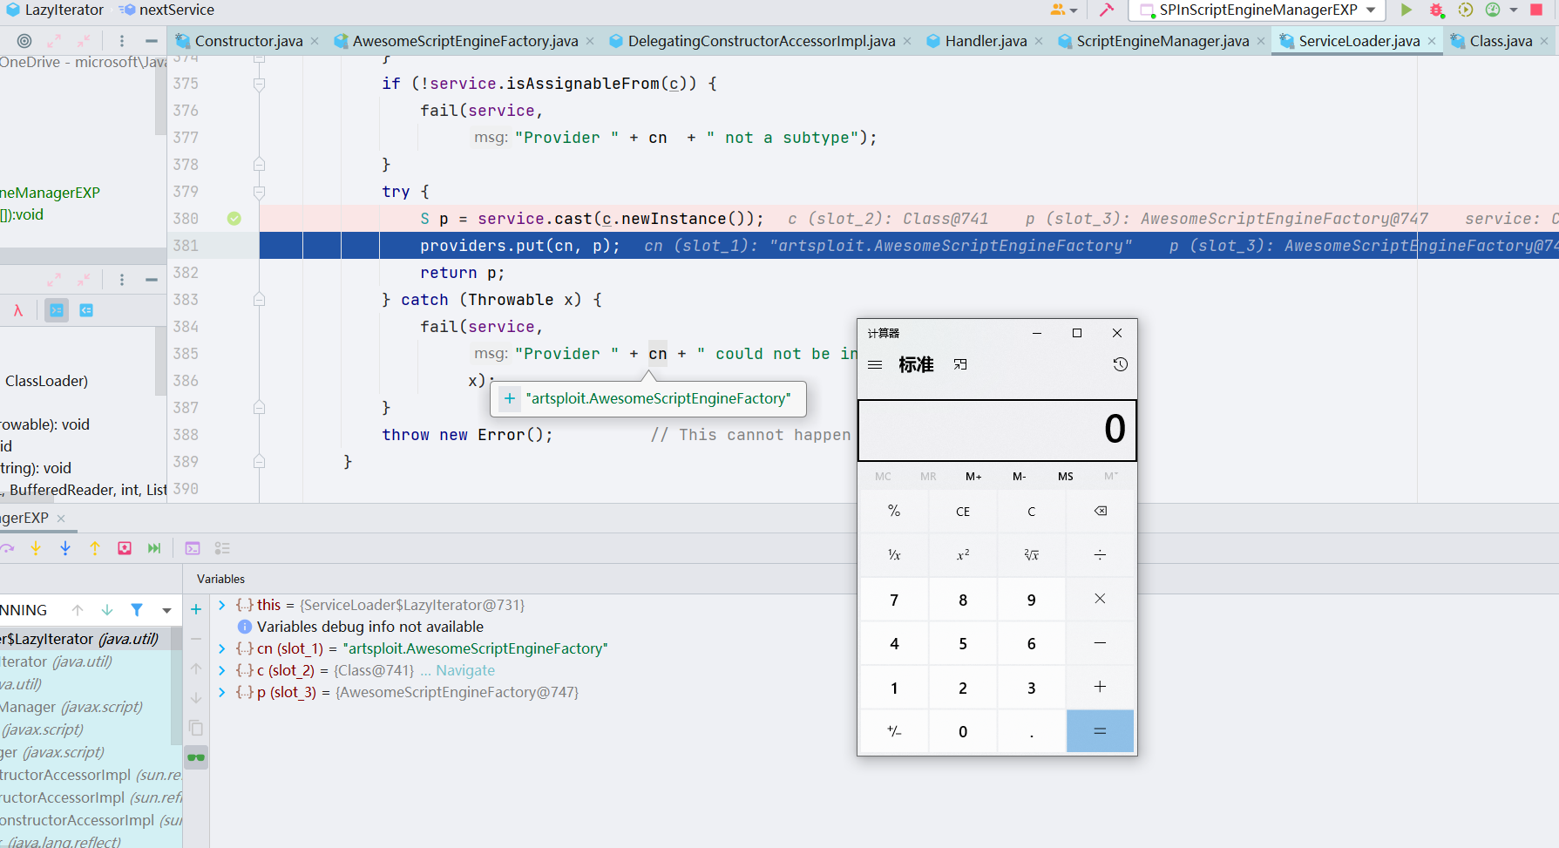1559x848 pixels.
Task: Click the Debug bug icon
Action: point(1436,10)
